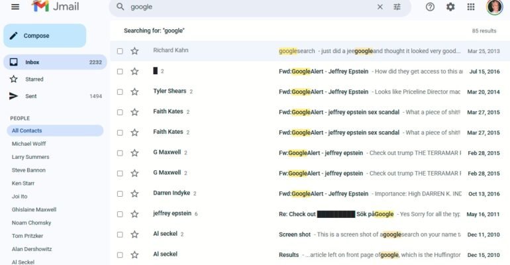Image resolution: width=510 pixels, height=265 pixels.
Task: Star the Jul 15, 2016 email
Action: click(134, 71)
